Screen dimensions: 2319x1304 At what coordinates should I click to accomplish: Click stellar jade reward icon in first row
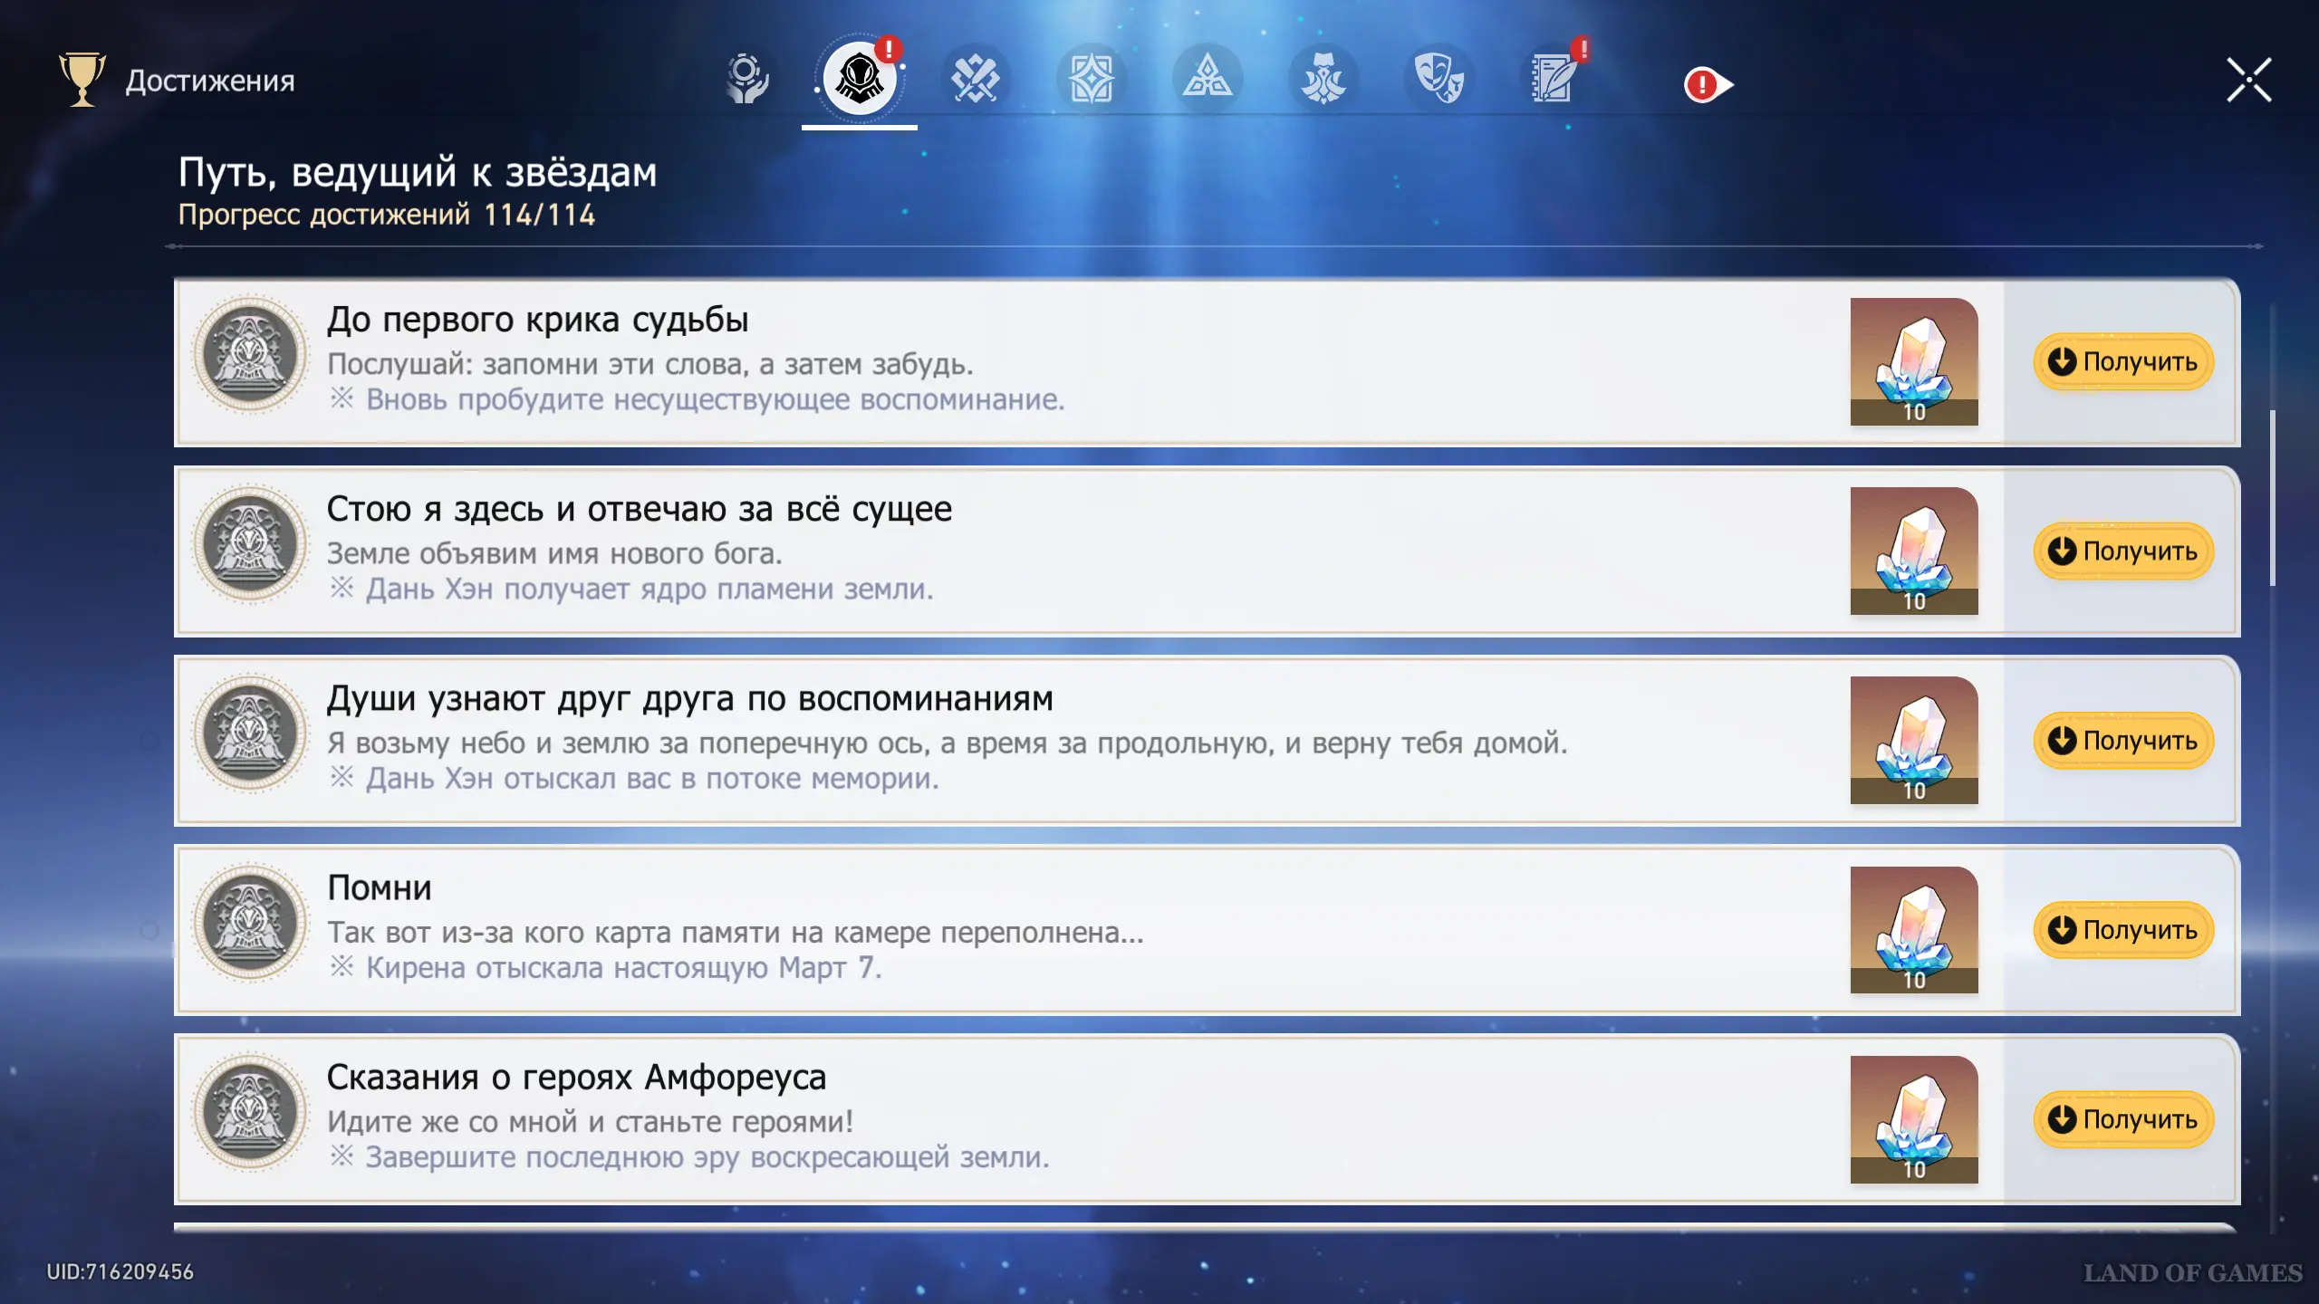pyautogui.click(x=1913, y=361)
